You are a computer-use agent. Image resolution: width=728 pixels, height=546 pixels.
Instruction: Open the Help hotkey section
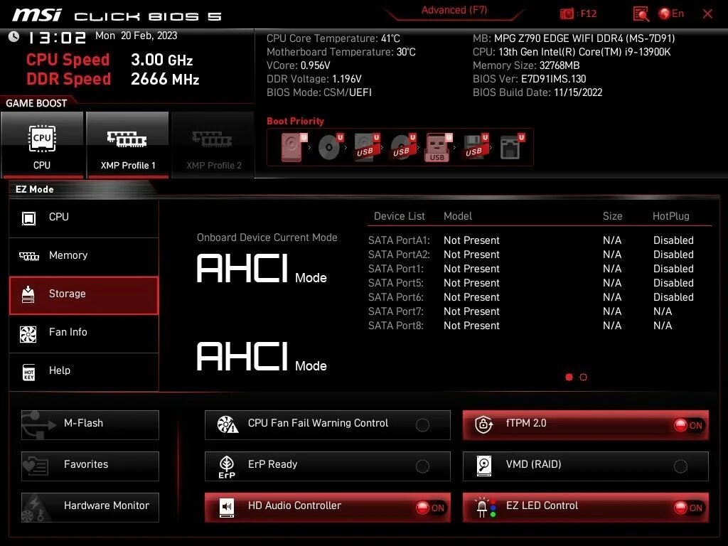click(x=84, y=371)
